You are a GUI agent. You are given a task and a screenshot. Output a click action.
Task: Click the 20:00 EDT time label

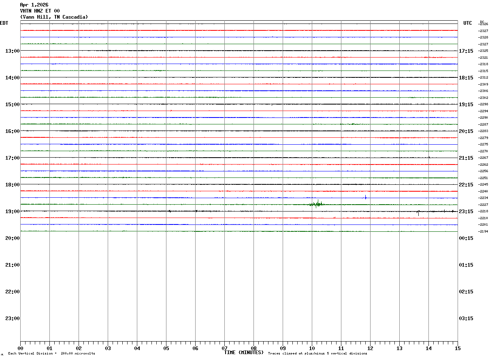12,238
